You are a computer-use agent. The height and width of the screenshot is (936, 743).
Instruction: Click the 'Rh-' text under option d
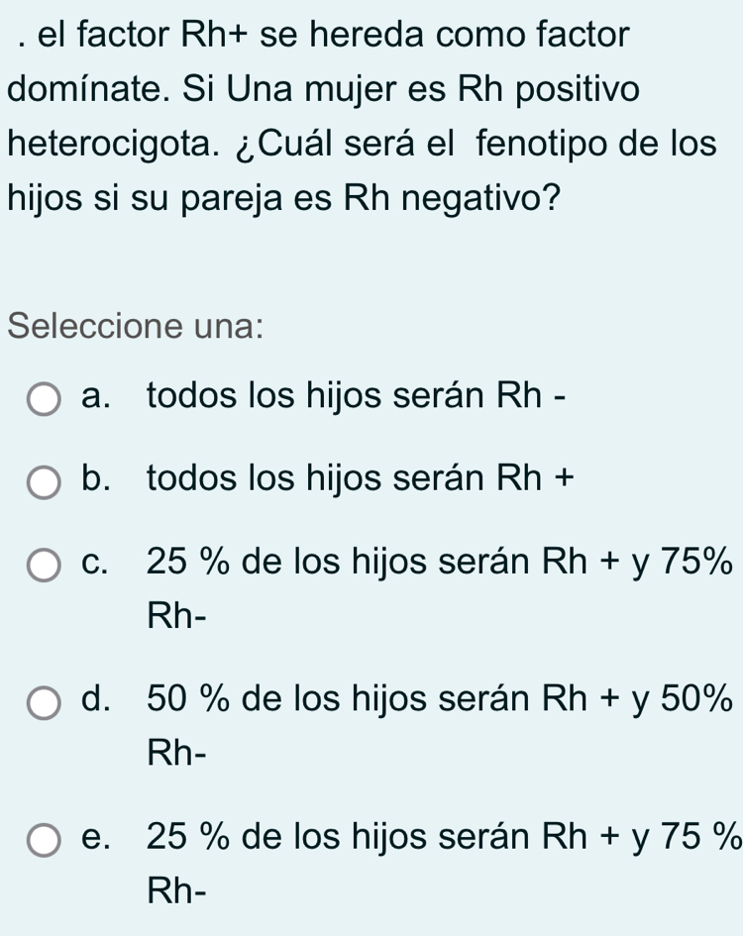click(178, 751)
